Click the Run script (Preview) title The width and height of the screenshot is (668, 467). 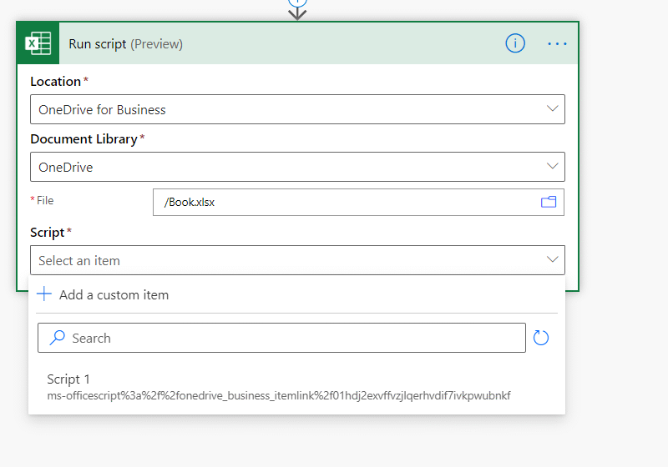pyautogui.click(x=126, y=44)
